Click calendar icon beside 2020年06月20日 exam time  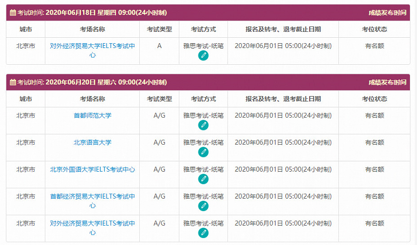[x=13, y=82]
